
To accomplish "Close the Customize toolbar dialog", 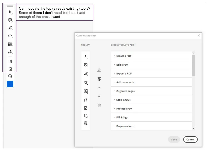I will click(199, 35).
